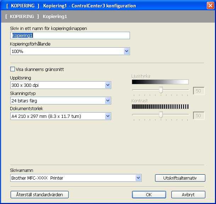This screenshot has width=216, height=204.
Task: Confirm with the OK button
Action: click(149, 195)
